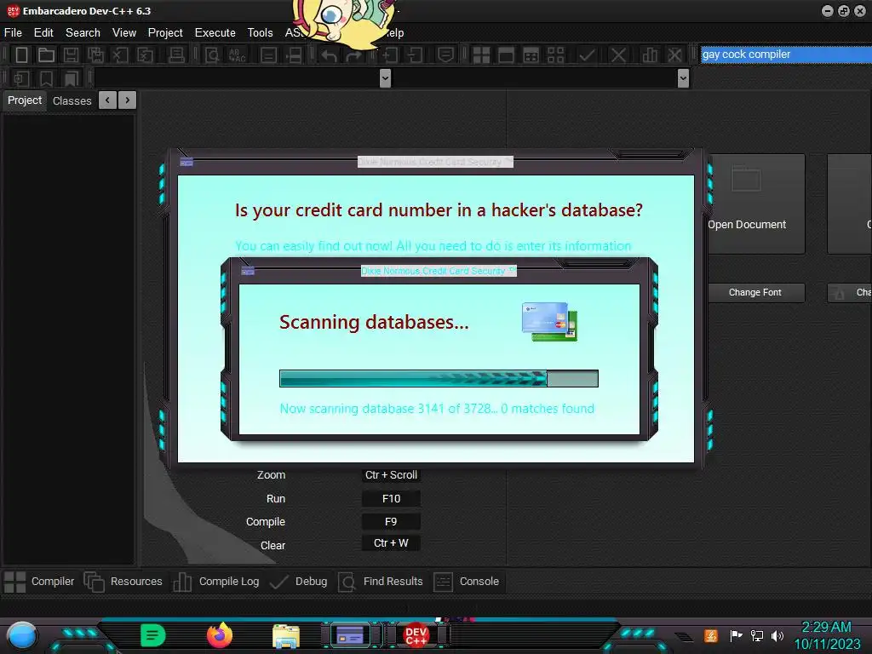Click the left arrow beside Classes tab
This screenshot has width=872, height=654.
[x=107, y=100]
